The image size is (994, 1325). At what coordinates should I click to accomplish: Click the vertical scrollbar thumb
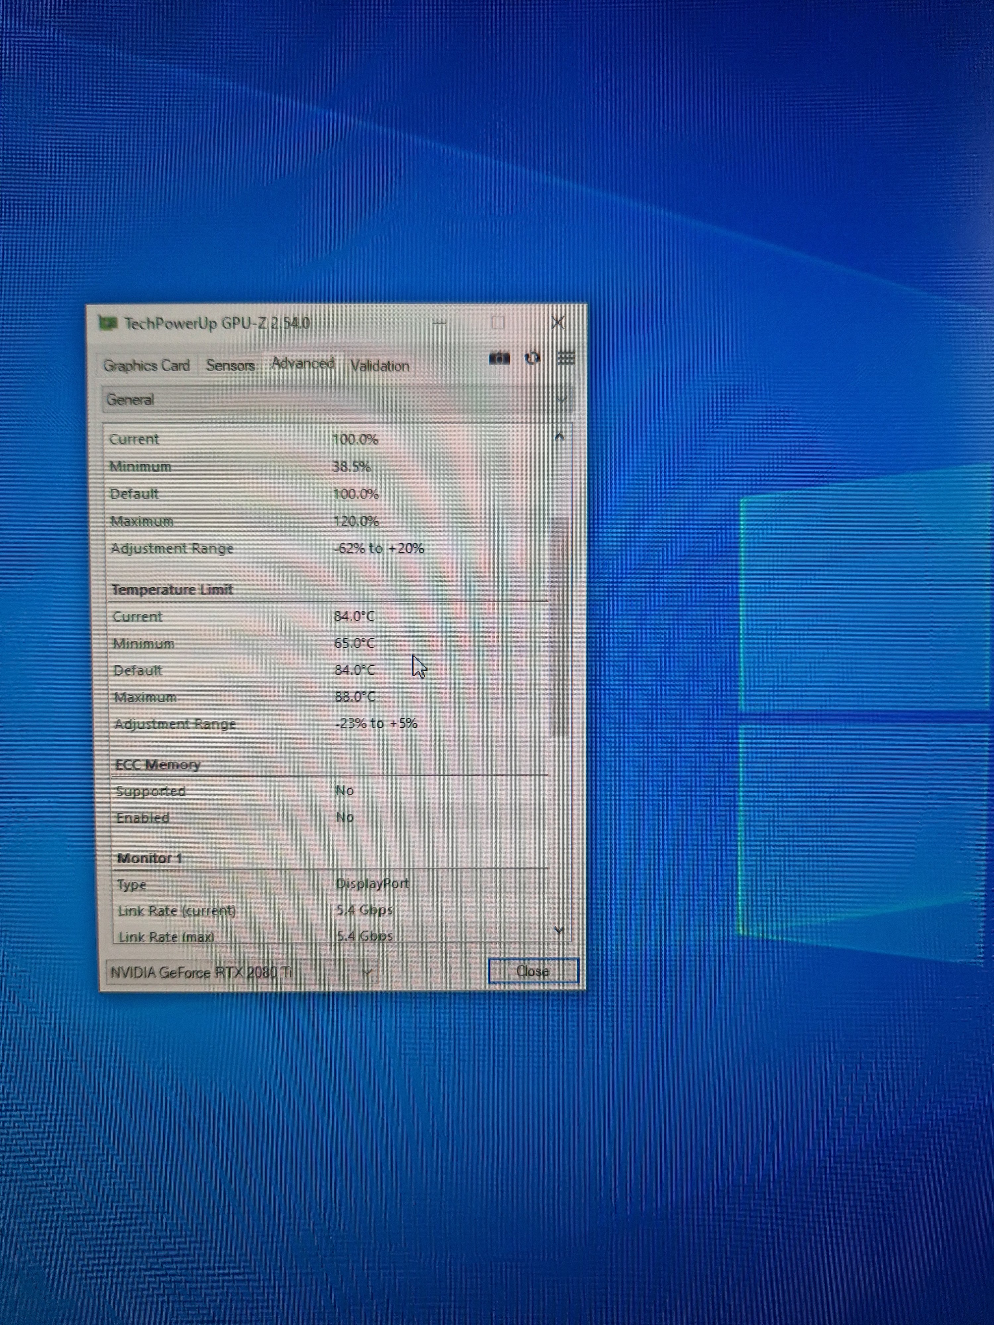558,626
